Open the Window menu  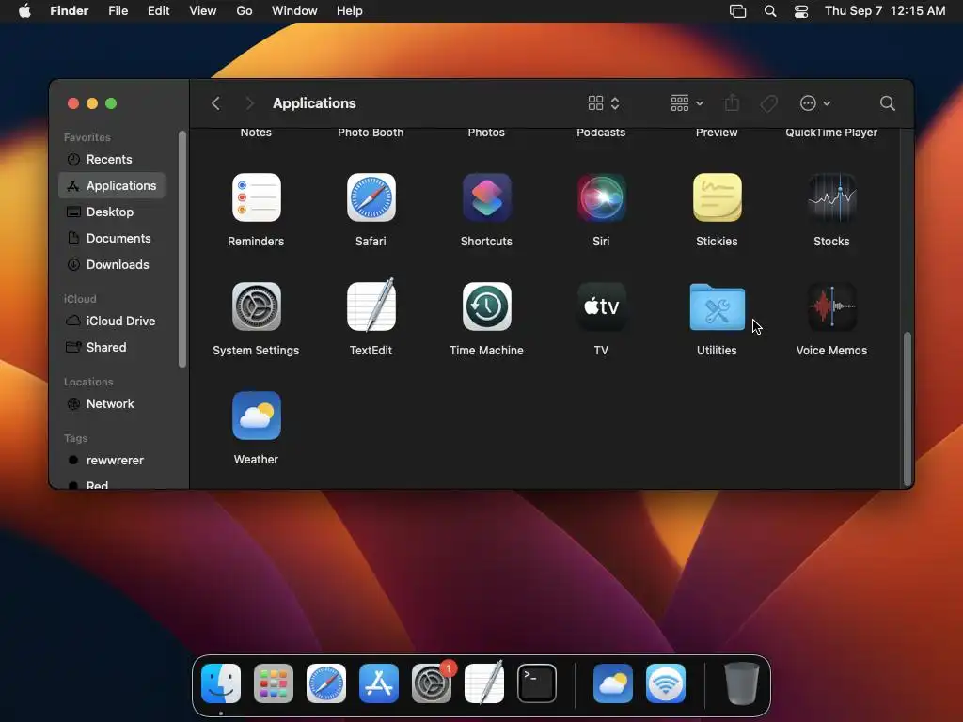[x=294, y=11]
